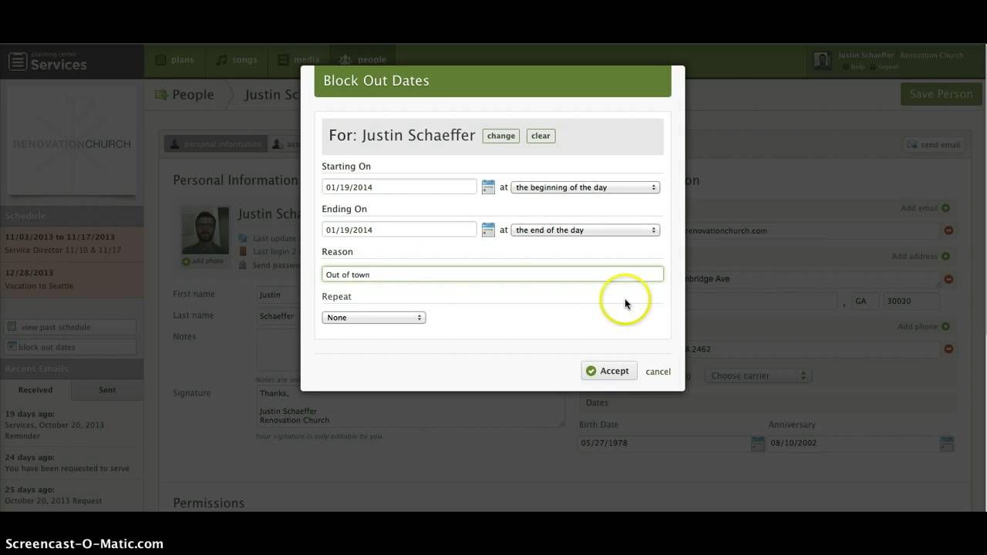Click the send email button
This screenshot has height=555, width=987.
(934, 144)
